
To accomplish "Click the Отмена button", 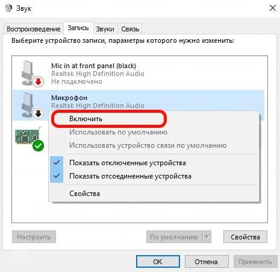I will [x=206, y=262].
